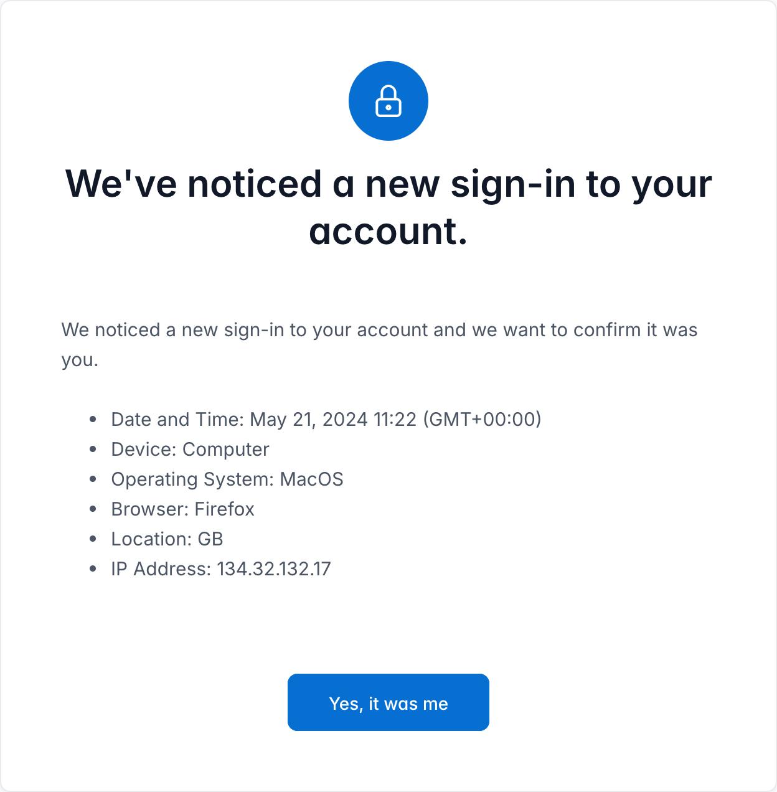Image resolution: width=777 pixels, height=792 pixels.
Task: Click the "IP Address:" label
Action: click(x=161, y=569)
